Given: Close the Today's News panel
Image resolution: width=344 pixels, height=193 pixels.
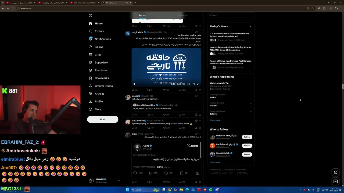Looking at the screenshot, I should click(x=250, y=26).
